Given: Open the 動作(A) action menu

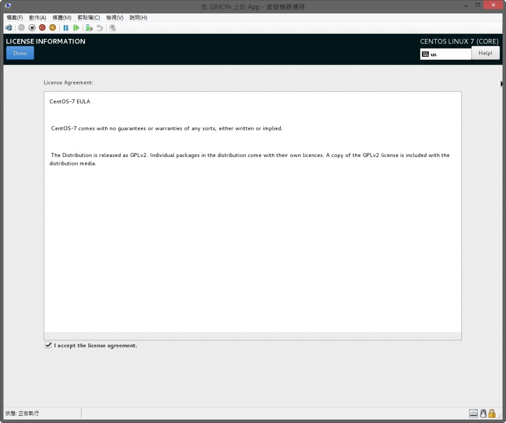Looking at the screenshot, I should (38, 18).
